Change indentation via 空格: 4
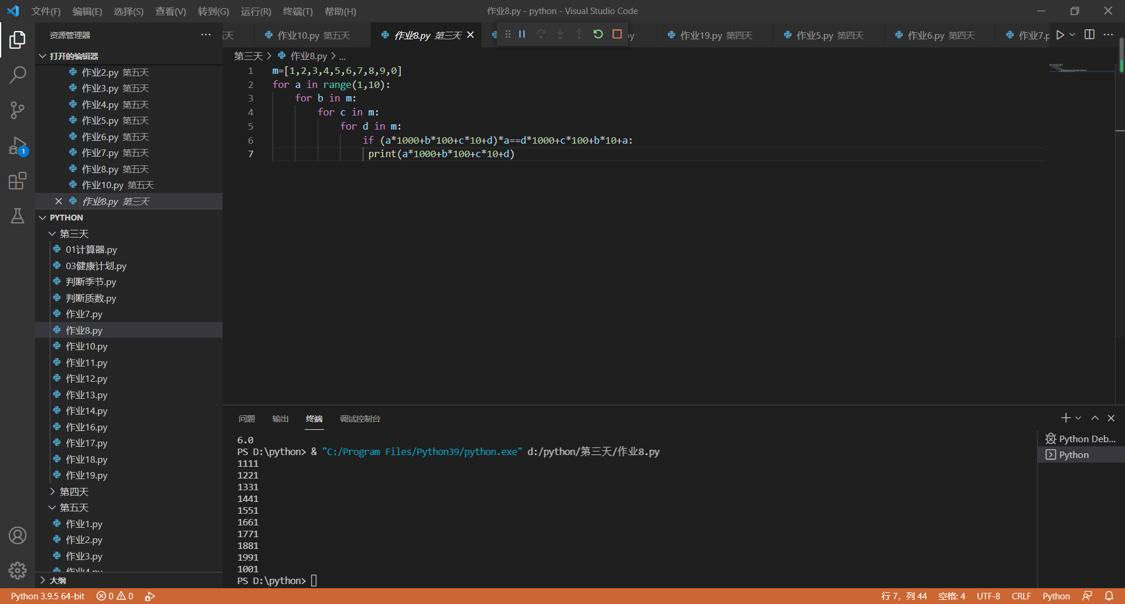Image resolution: width=1125 pixels, height=604 pixels. 952,596
